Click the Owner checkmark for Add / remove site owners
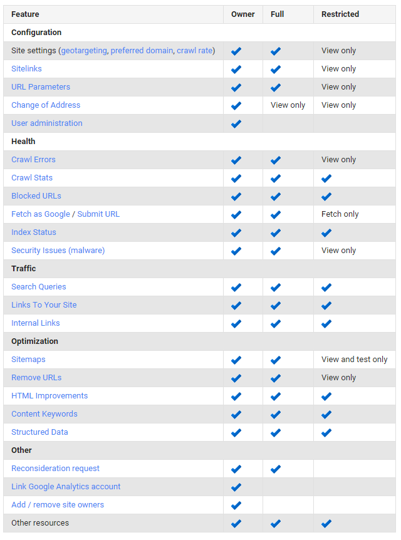This screenshot has height=540, width=401. 236,505
